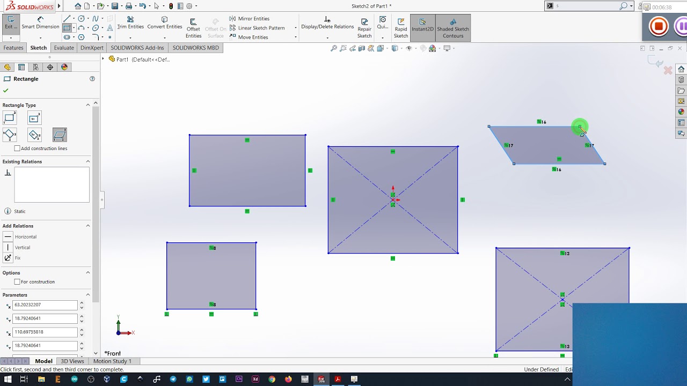687x386 pixels.
Task: Choose the 3 Point Center Rectangle type
Action: click(34, 135)
